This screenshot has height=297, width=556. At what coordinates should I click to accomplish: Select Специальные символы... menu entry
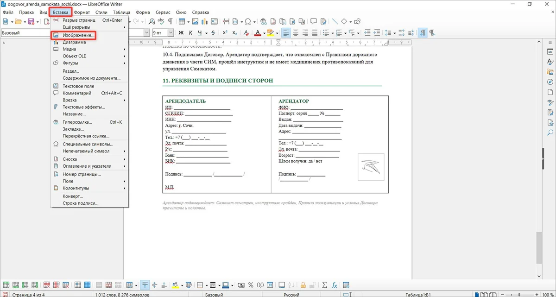(x=89, y=144)
